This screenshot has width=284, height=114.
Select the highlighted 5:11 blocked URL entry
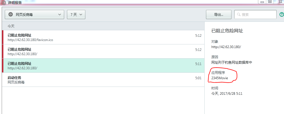click(x=102, y=66)
